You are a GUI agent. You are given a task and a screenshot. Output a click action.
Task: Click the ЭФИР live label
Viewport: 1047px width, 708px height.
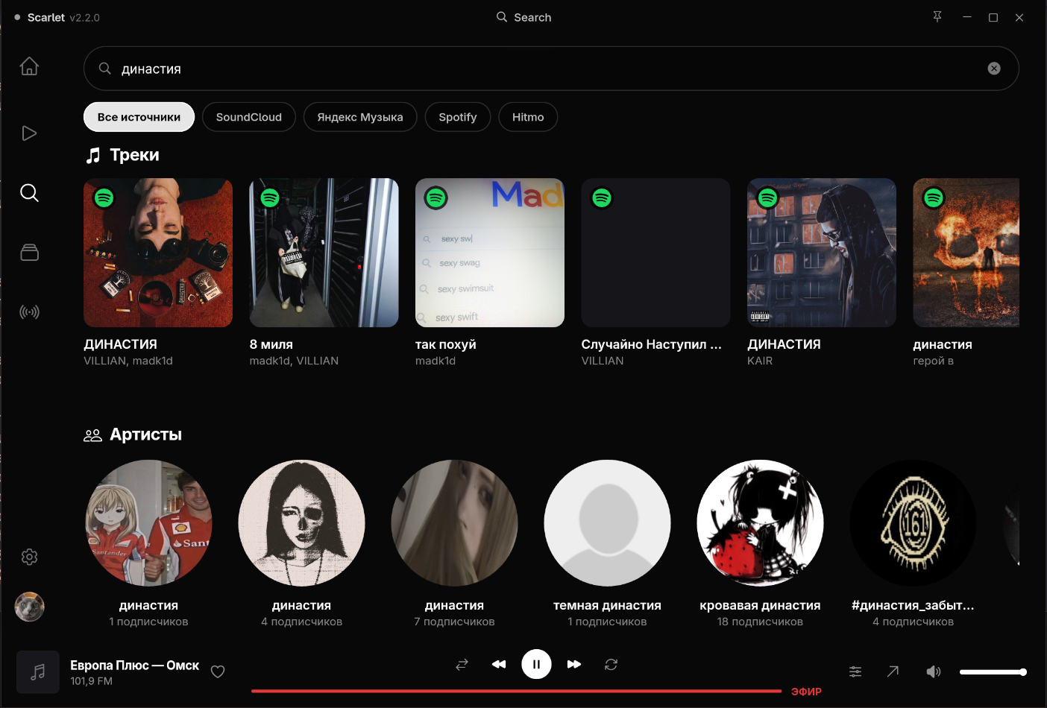(806, 692)
